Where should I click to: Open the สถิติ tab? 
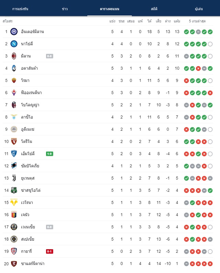coord(154,9)
